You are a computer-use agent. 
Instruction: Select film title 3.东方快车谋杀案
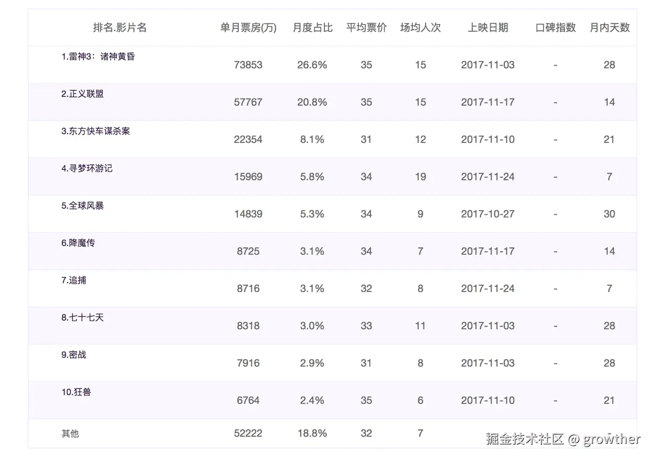point(95,131)
